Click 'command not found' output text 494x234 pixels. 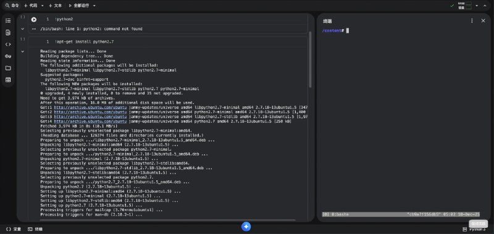coord(123,28)
